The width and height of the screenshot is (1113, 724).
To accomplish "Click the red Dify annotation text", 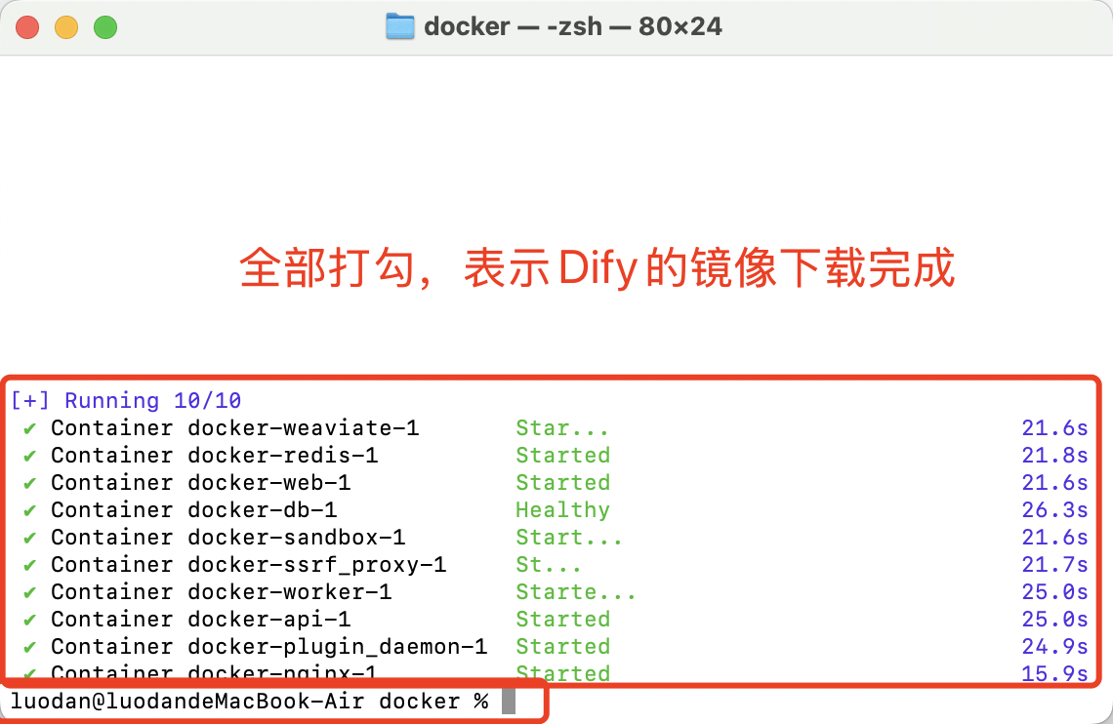I will click(597, 268).
